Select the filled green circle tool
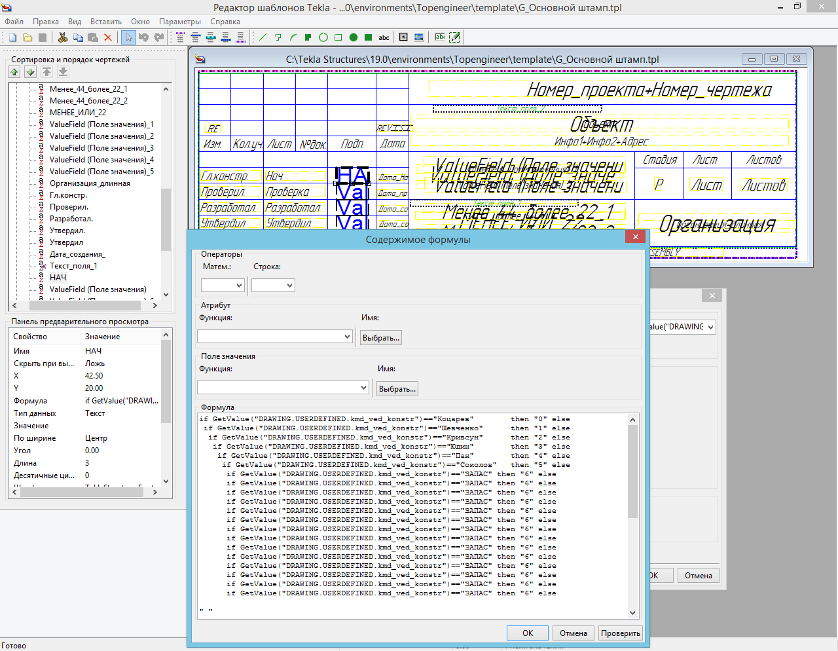Screen dimensions: 838x651 354,37
